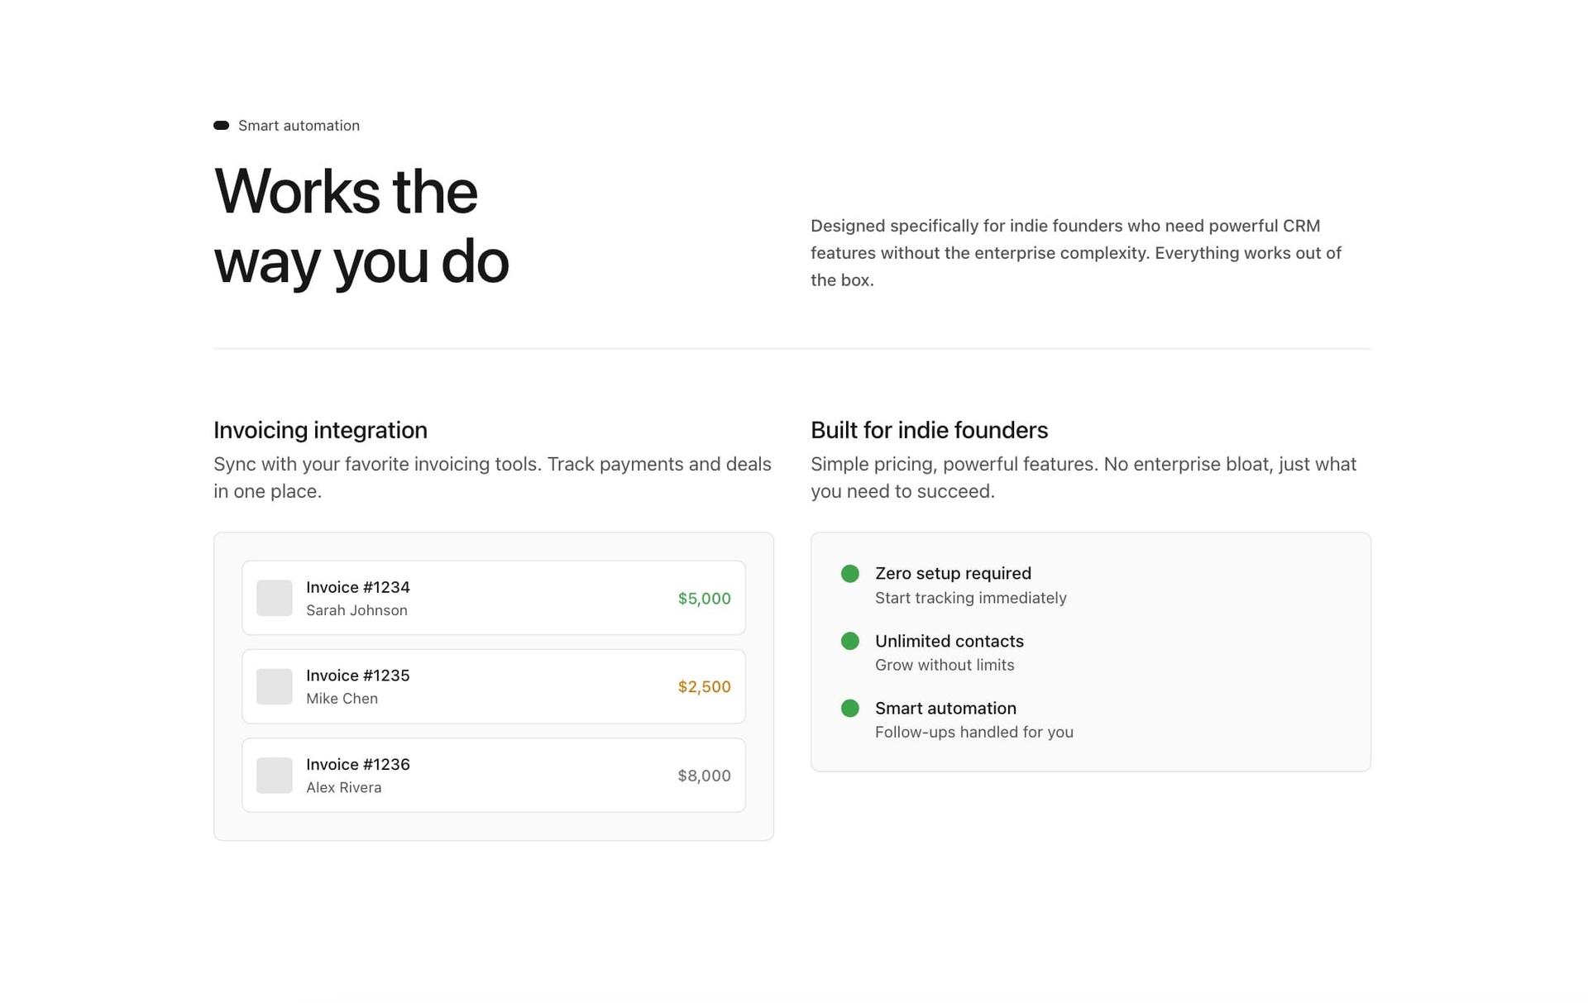This screenshot has width=1588, height=1003.
Task: Click green dot next to Zero setup required
Action: tap(849, 574)
